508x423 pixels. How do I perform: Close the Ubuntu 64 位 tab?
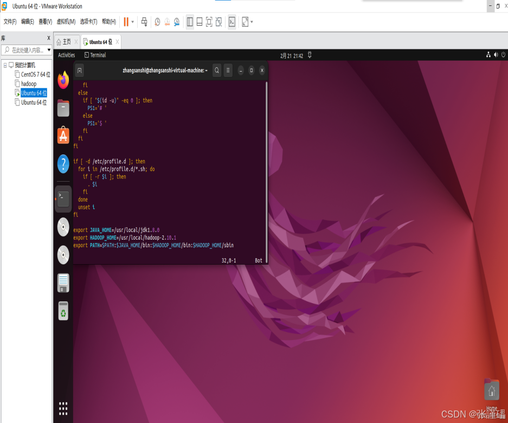click(117, 42)
